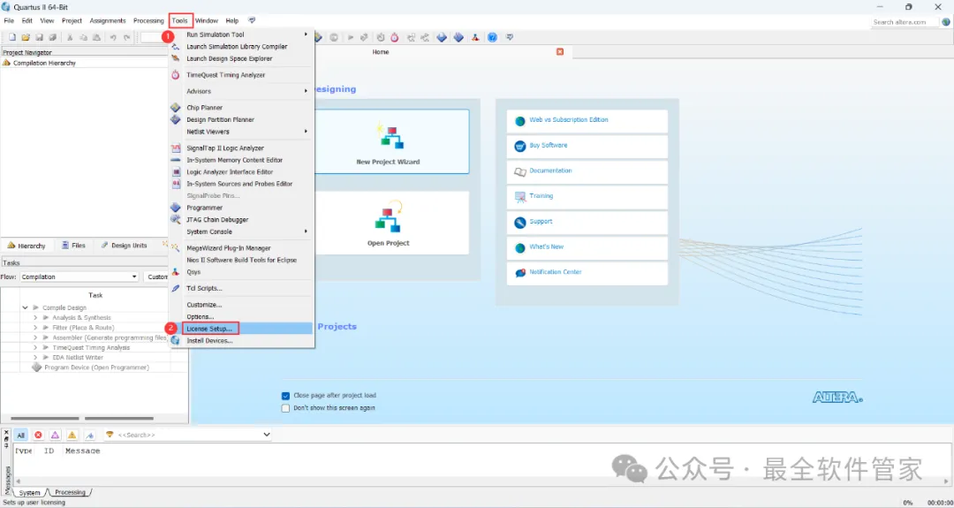
Task: Click the cart icon beside Buy Software
Action: pos(519,146)
